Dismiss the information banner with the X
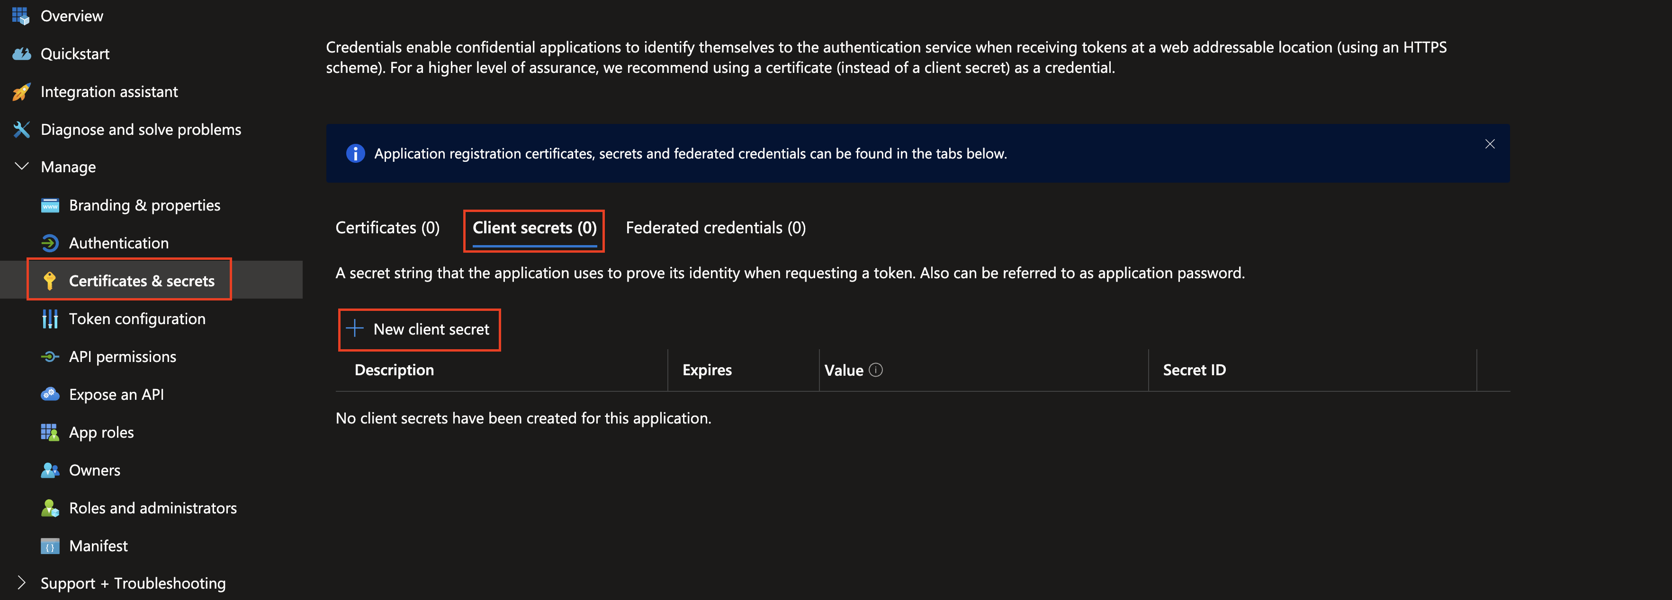This screenshot has width=1672, height=600. point(1490,144)
